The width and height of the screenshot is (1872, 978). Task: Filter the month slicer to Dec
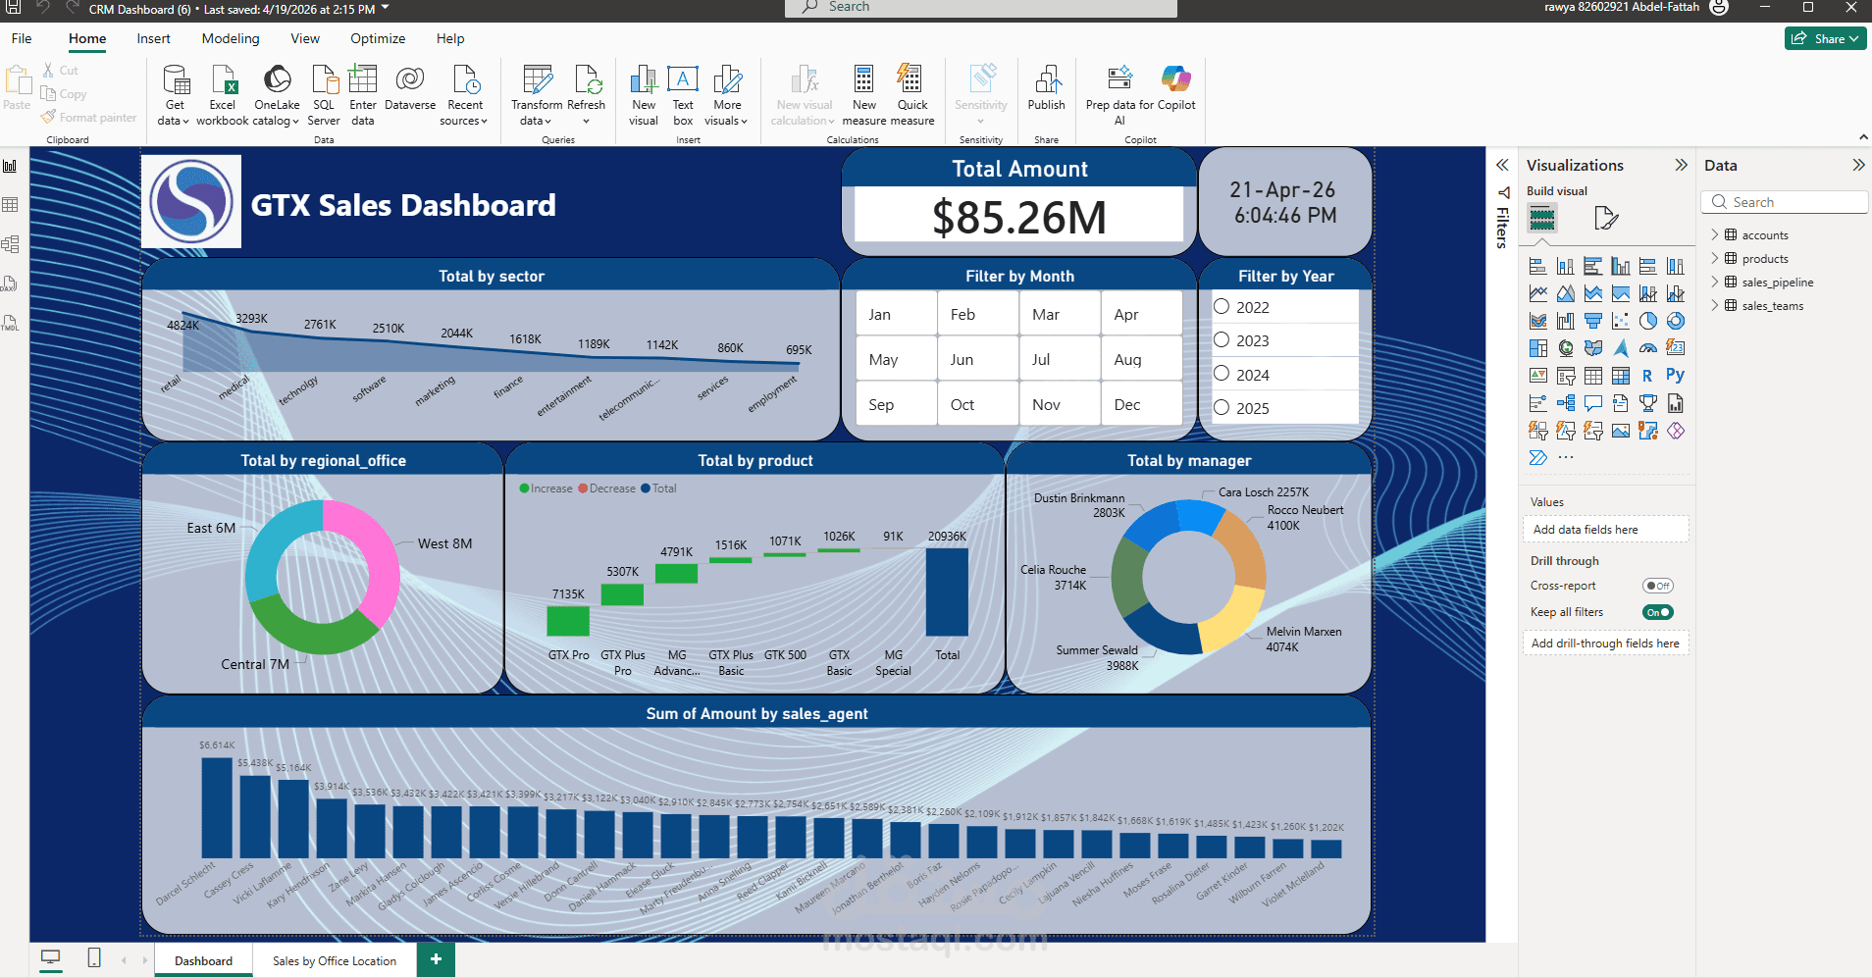[1141, 404]
